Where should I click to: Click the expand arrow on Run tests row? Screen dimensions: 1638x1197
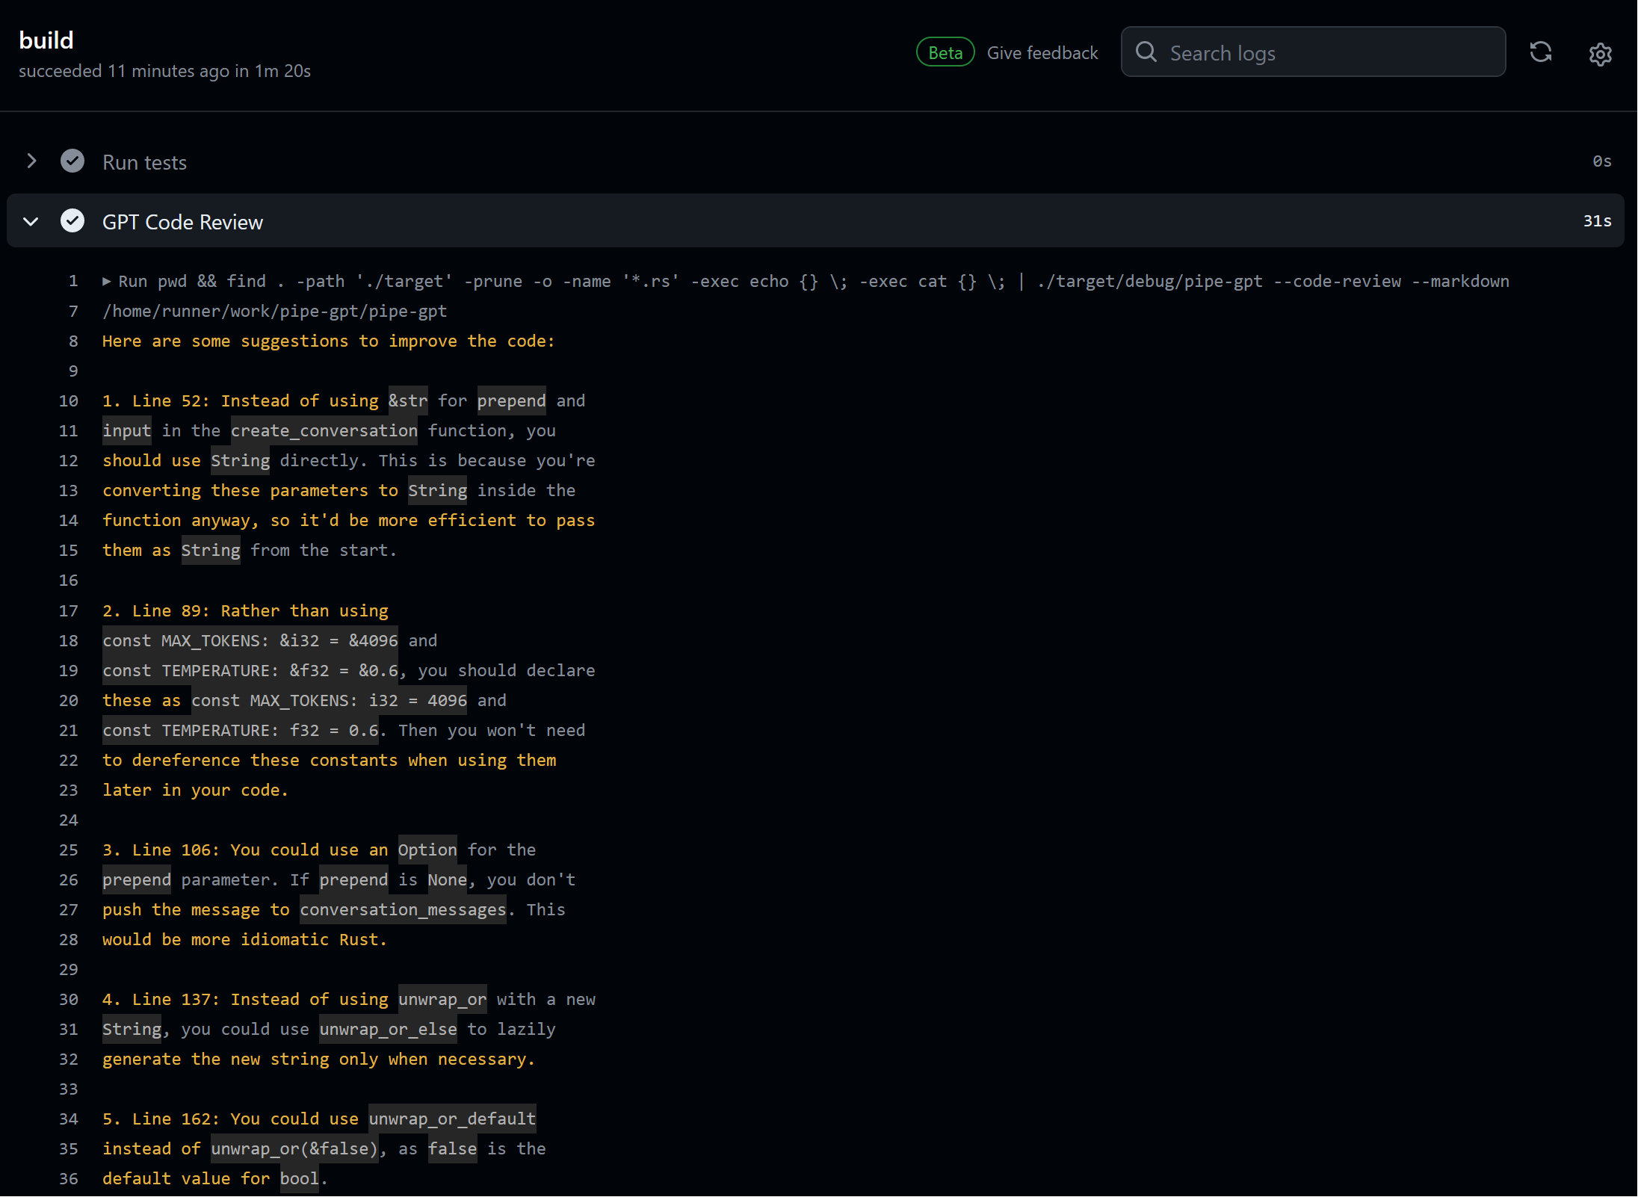(31, 161)
